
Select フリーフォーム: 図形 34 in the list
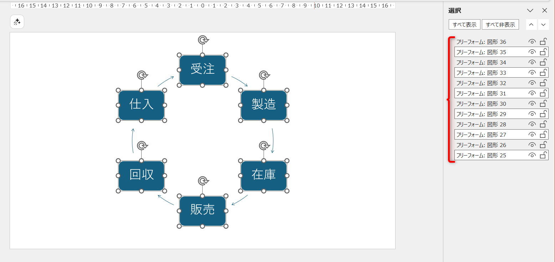(501, 63)
